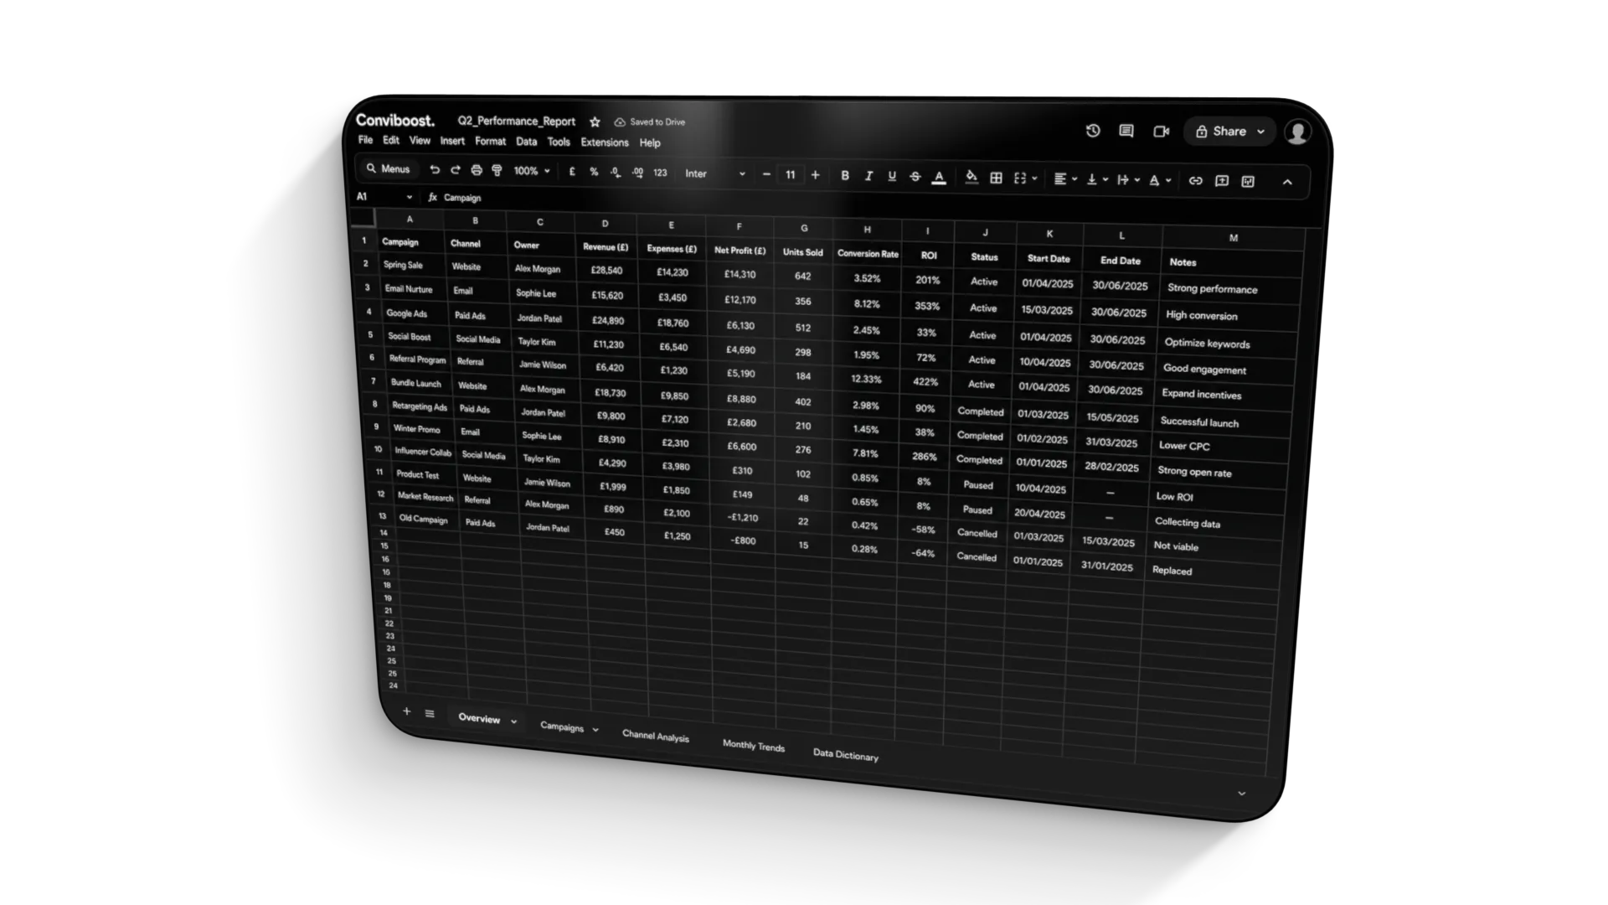Toggle underline formatting
1608x905 pixels.
(x=892, y=176)
